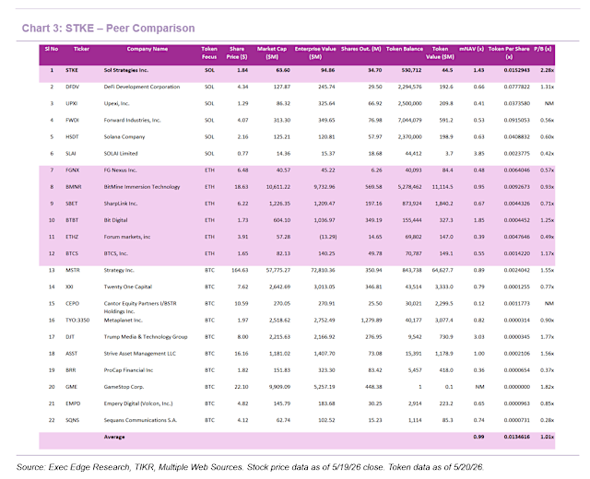Click the Upexi, Inc. company name
Image resolution: width=590 pixels, height=479 pixels.
click(x=117, y=103)
